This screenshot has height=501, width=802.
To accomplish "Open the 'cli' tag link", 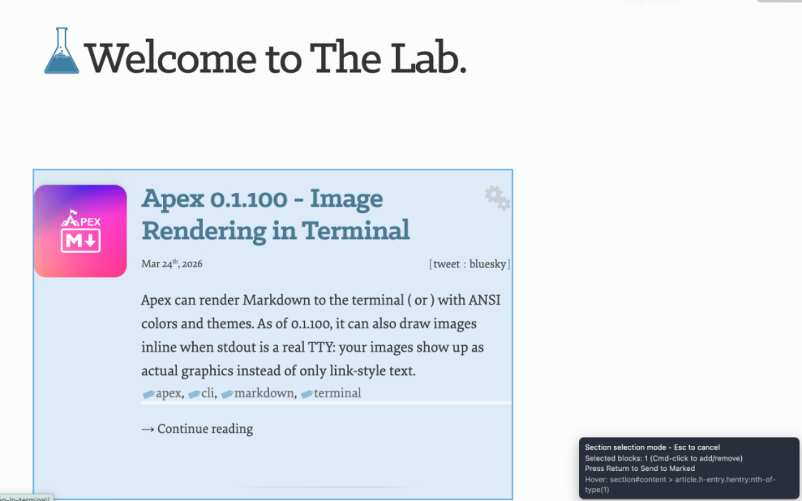I will [207, 393].
